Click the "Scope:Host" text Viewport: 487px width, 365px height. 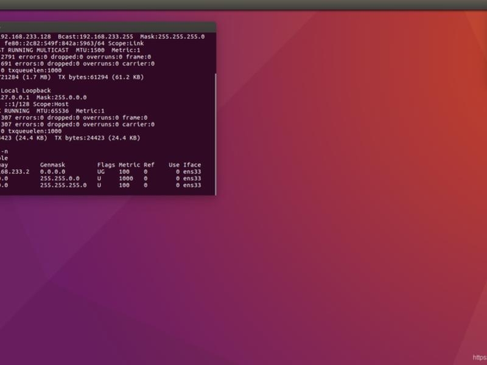click(x=51, y=104)
